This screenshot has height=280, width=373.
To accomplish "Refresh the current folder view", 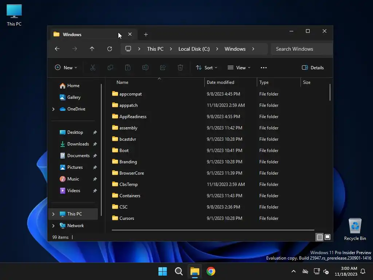I will click(110, 49).
